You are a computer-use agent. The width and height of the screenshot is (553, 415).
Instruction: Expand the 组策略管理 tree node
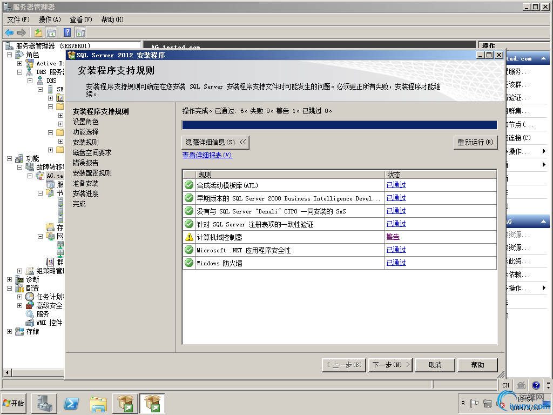point(20,271)
